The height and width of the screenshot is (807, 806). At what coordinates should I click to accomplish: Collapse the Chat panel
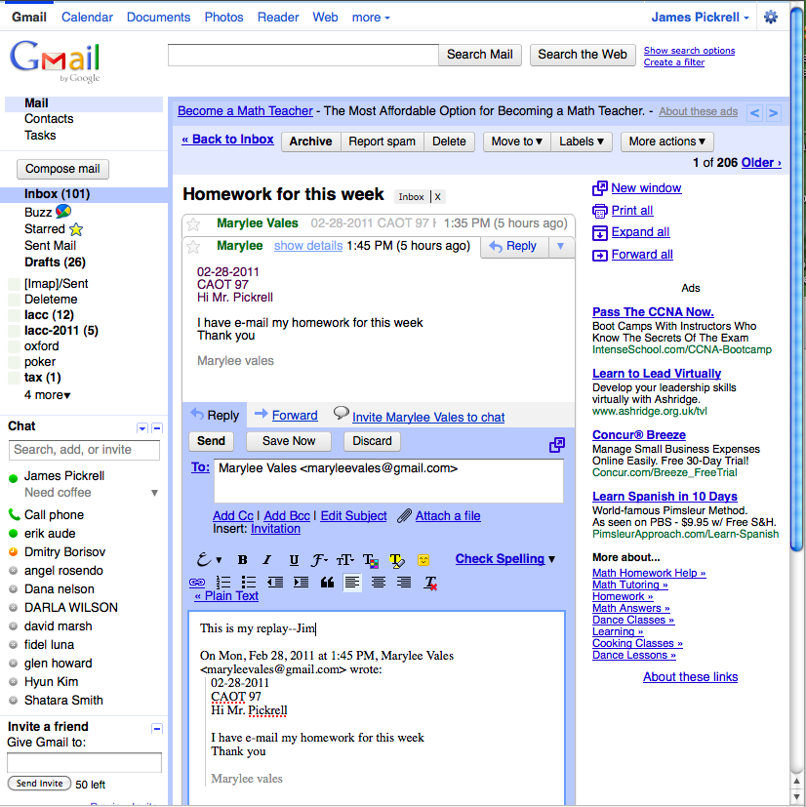pos(157,428)
